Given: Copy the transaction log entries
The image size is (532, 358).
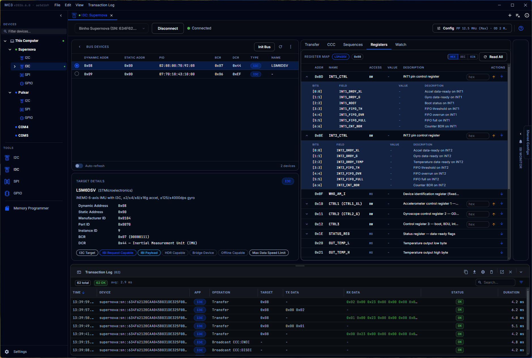Looking at the screenshot, I should 466,272.
